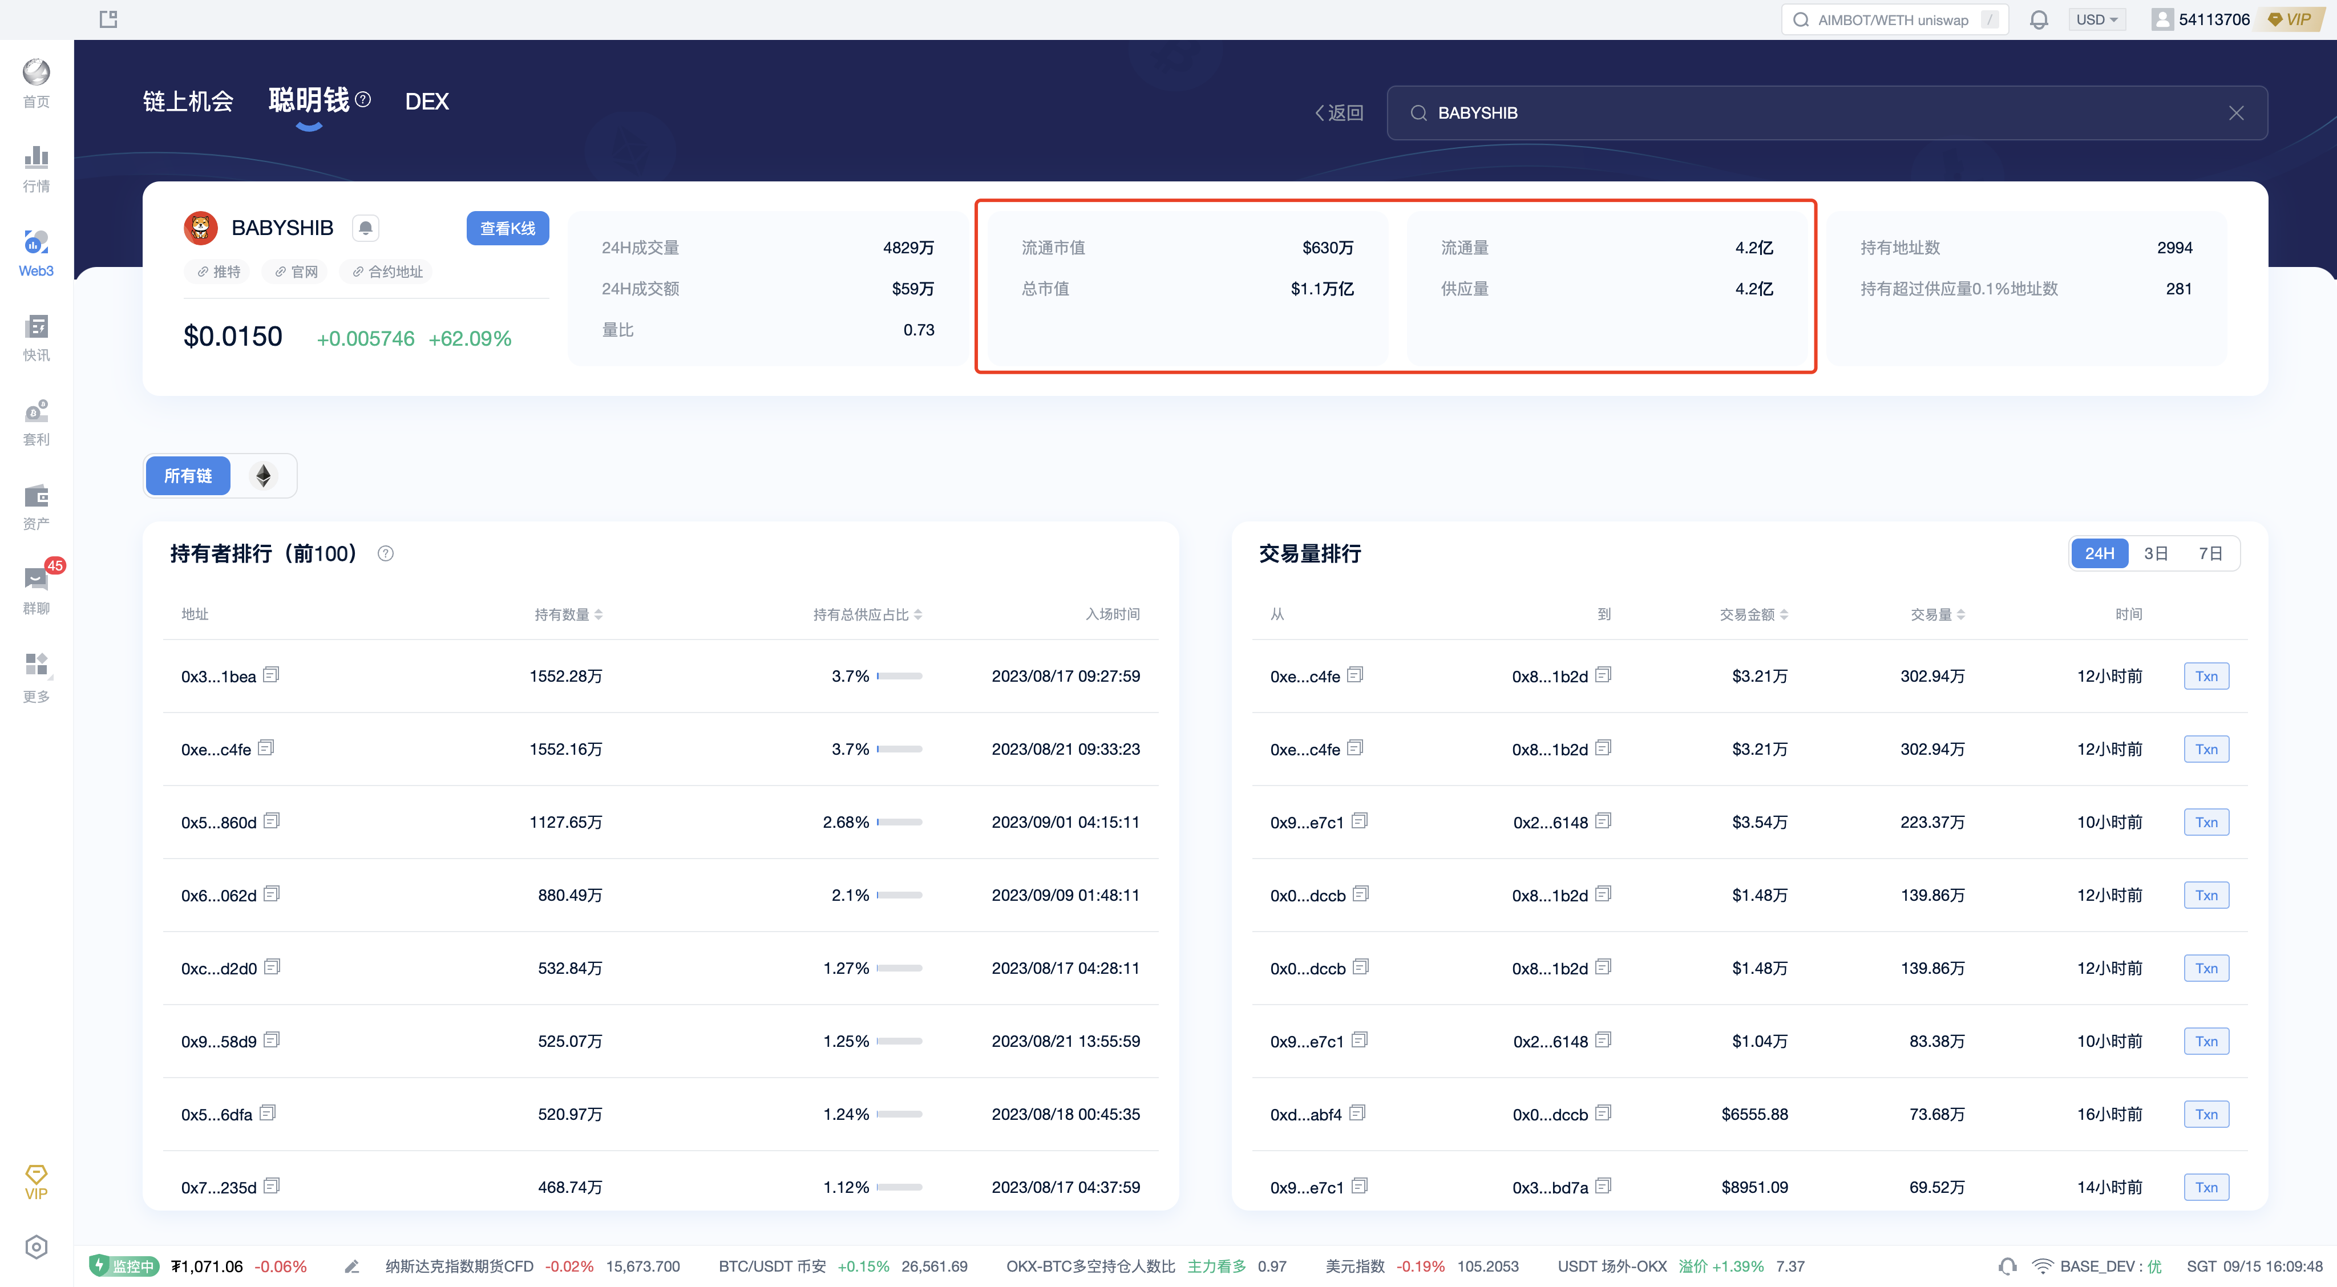This screenshot has height=1287, width=2337.
Task: Click the pop-out window icon at top left
Action: click(108, 19)
